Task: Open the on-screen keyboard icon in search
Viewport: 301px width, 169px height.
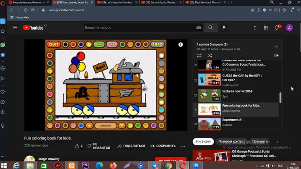Action: tap(198, 28)
